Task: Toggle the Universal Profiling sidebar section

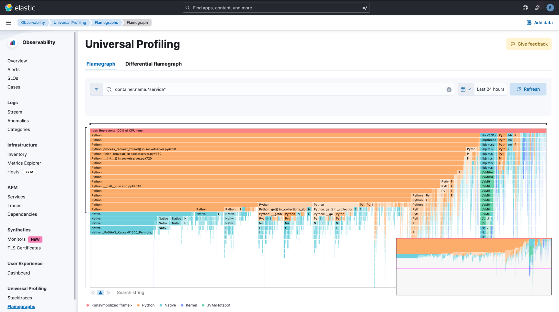Action: tap(27, 288)
